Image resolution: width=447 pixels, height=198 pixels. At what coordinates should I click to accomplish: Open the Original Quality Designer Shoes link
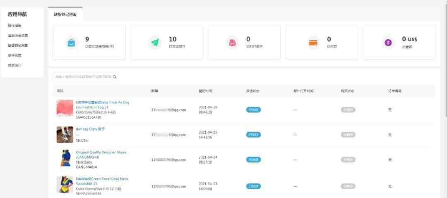pyautogui.click(x=101, y=155)
